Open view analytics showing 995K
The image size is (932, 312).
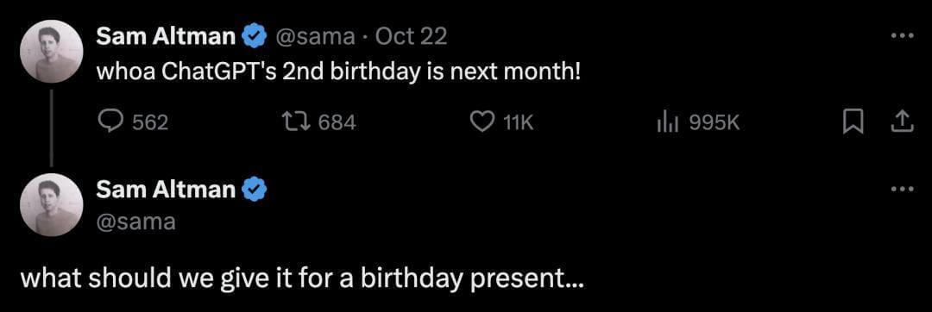point(667,122)
